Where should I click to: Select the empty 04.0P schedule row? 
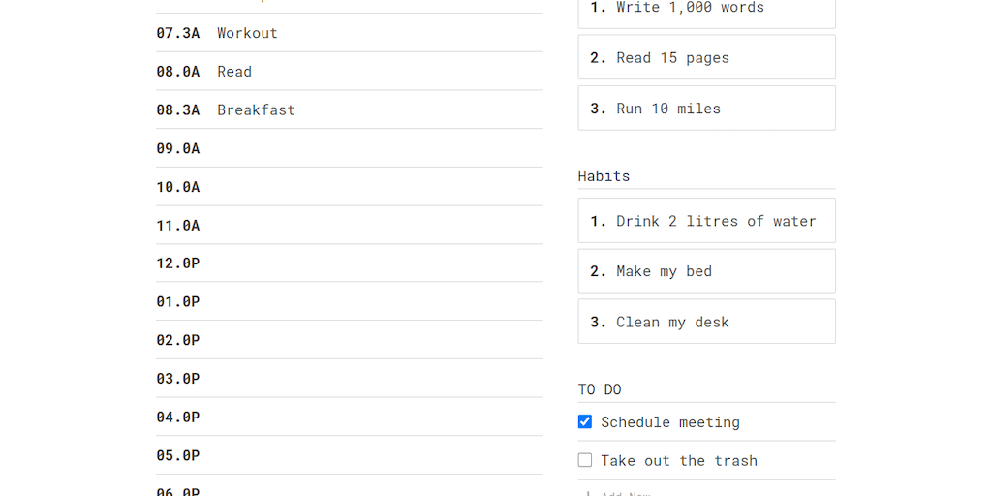(378, 417)
